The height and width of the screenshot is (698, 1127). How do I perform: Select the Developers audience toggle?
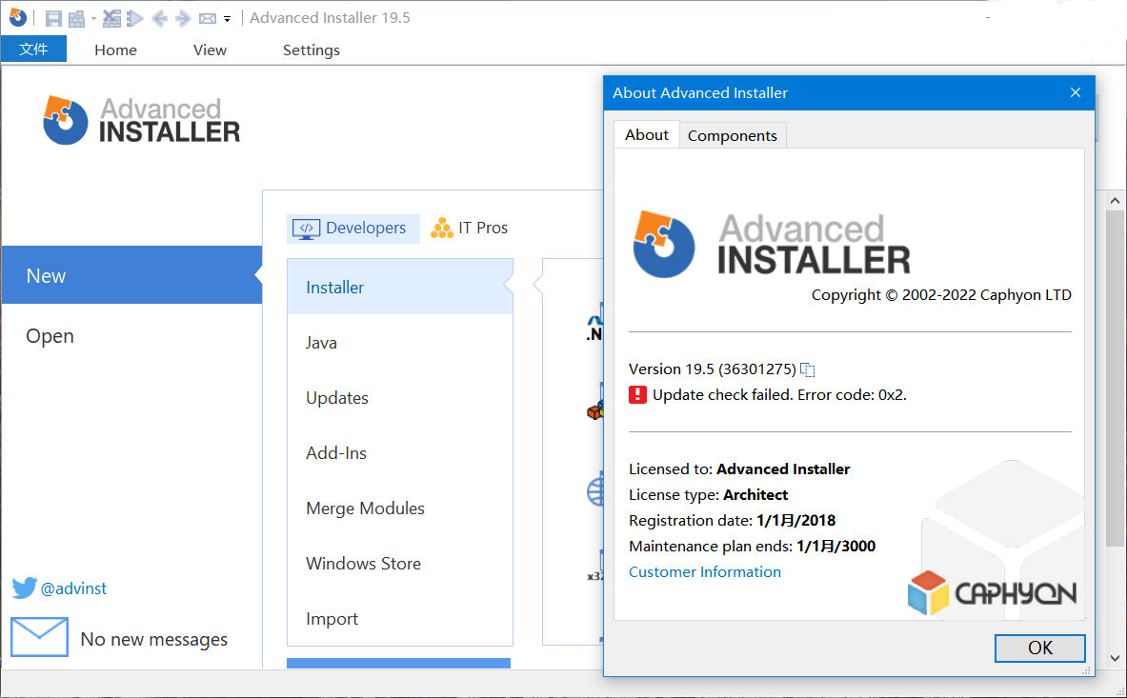[352, 228]
